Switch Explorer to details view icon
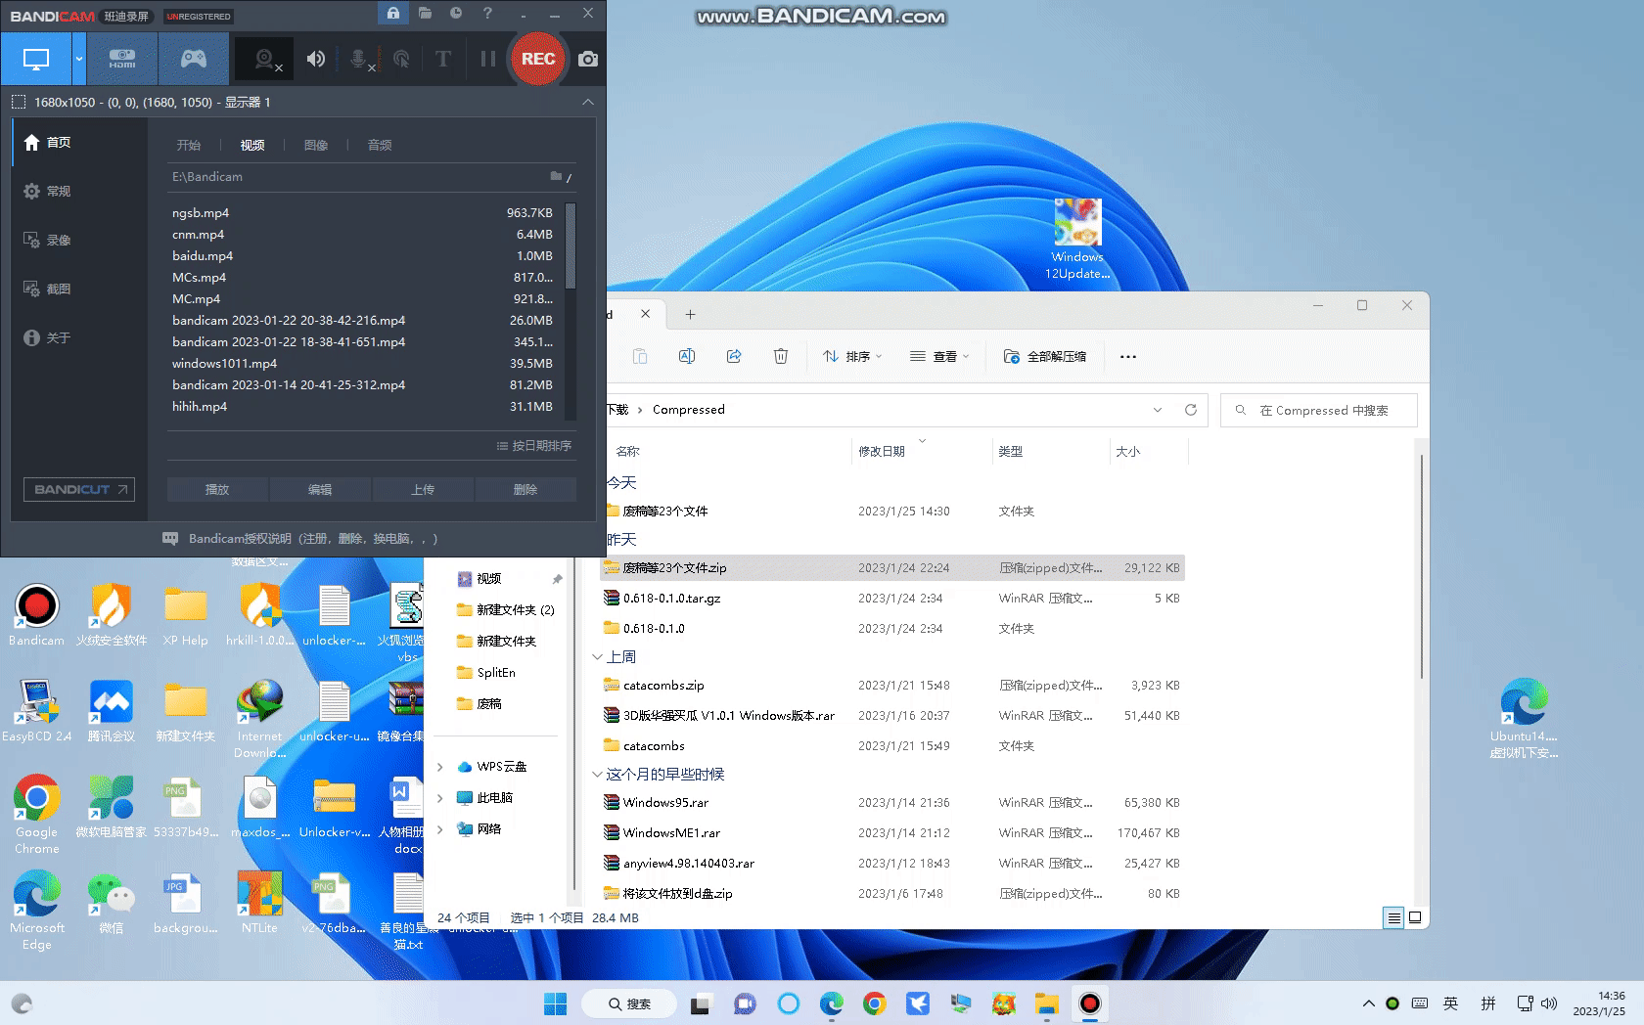The width and height of the screenshot is (1644, 1025). [1393, 918]
